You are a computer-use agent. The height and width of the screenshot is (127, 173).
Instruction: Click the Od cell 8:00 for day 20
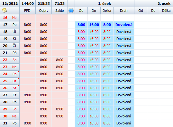[x=81, y=46]
